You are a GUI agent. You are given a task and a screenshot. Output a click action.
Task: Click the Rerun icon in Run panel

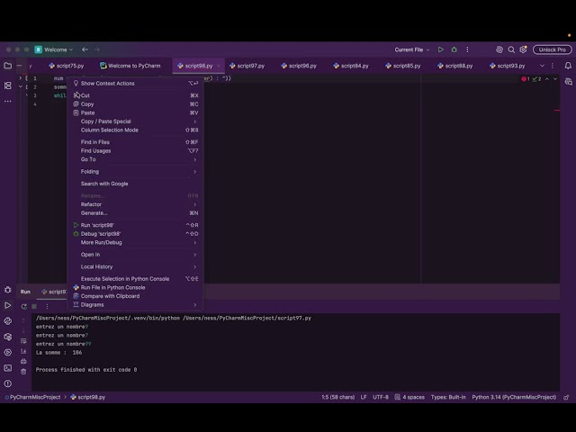click(x=24, y=306)
